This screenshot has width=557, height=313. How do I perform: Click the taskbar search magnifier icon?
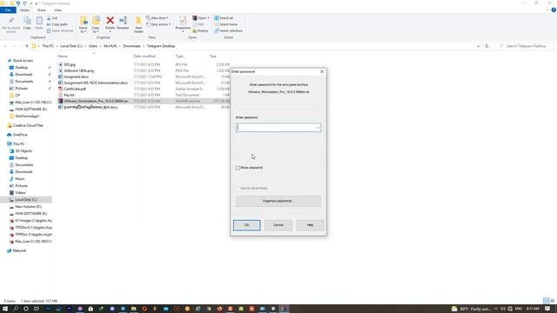(16, 309)
